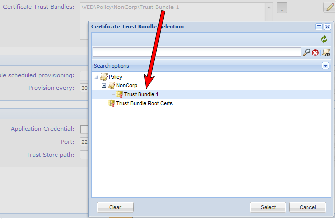Click the pencil edit icon at top right
This screenshot has width=336, height=219.
[330, 7]
